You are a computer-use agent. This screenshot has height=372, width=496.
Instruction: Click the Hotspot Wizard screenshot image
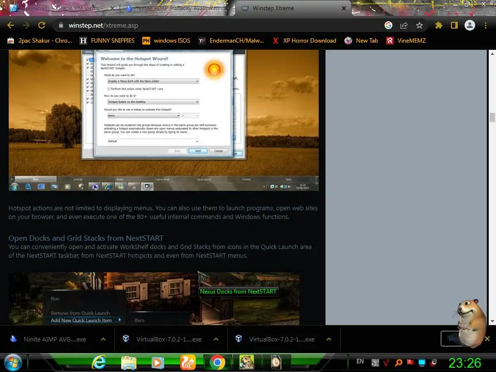click(164, 120)
